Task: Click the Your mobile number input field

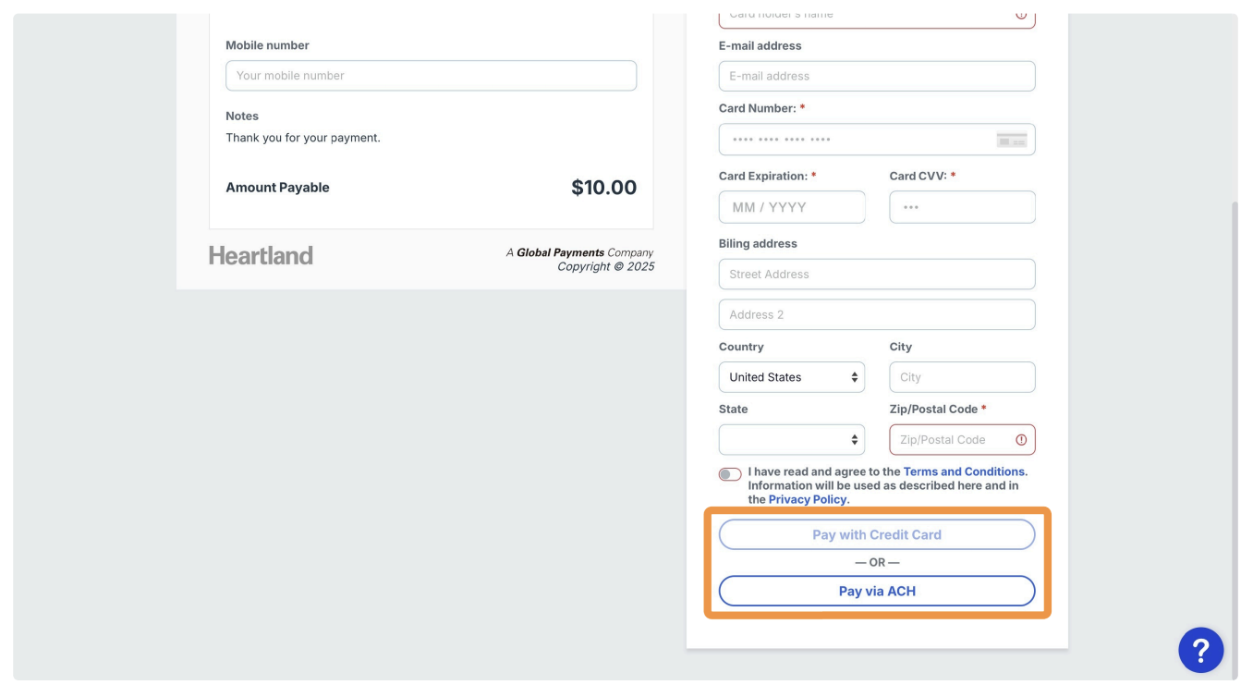Action: [431, 76]
